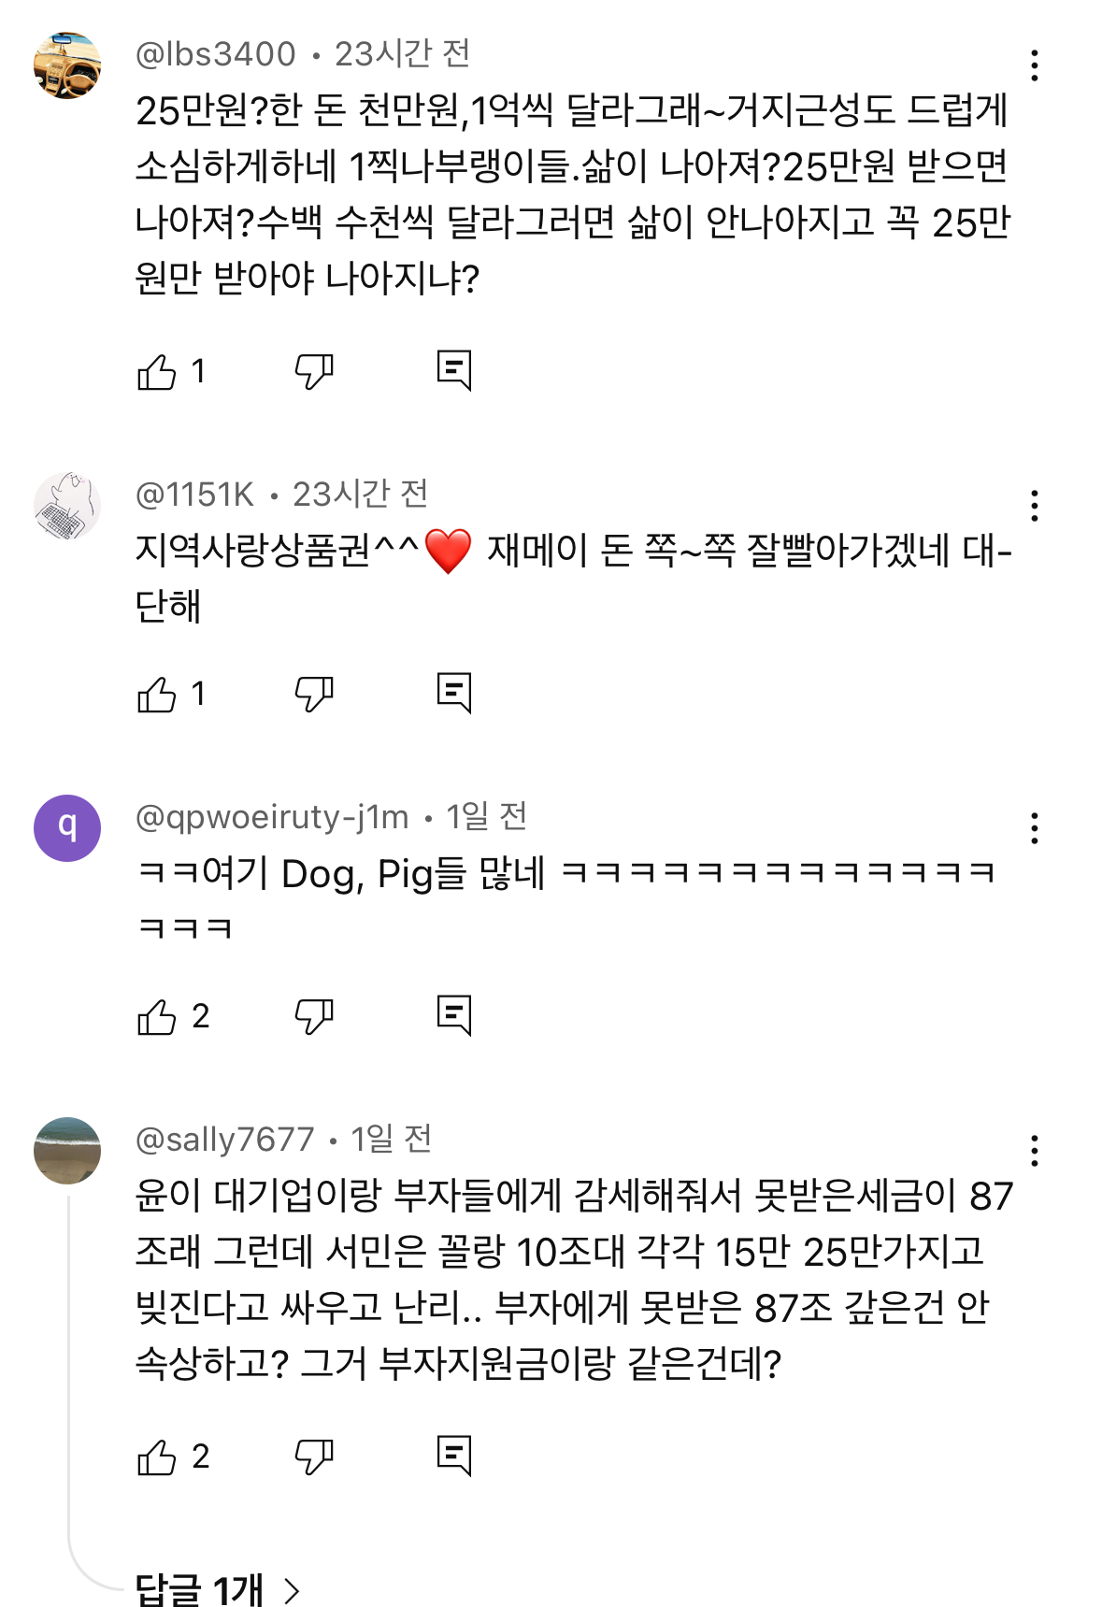Dislike the comment by @sally7677
This screenshot has height=1607, width=1102.
click(x=314, y=1457)
